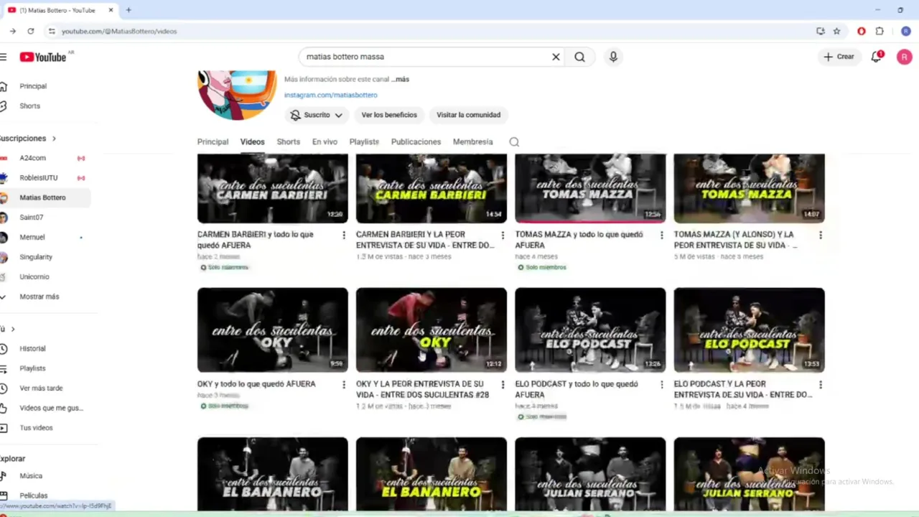Select Matias Bottero subscription
This screenshot has width=919, height=517.
43,197
